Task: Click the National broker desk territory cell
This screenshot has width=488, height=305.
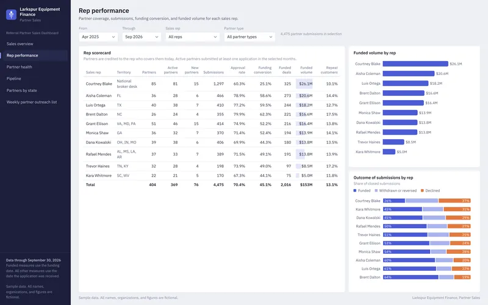Action: click(x=127, y=84)
